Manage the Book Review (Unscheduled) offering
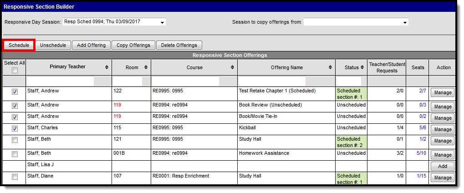Viewport: 464px width, 193px height. coord(443,107)
